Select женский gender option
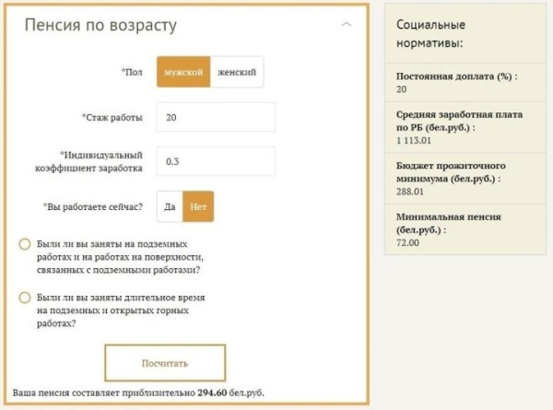The height and width of the screenshot is (410, 553). click(x=237, y=72)
